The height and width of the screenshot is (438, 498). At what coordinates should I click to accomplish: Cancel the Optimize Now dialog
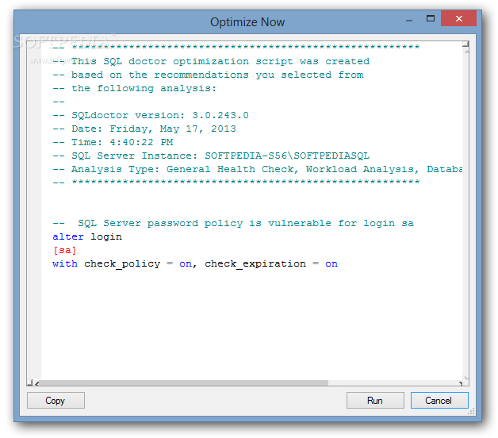coord(439,400)
